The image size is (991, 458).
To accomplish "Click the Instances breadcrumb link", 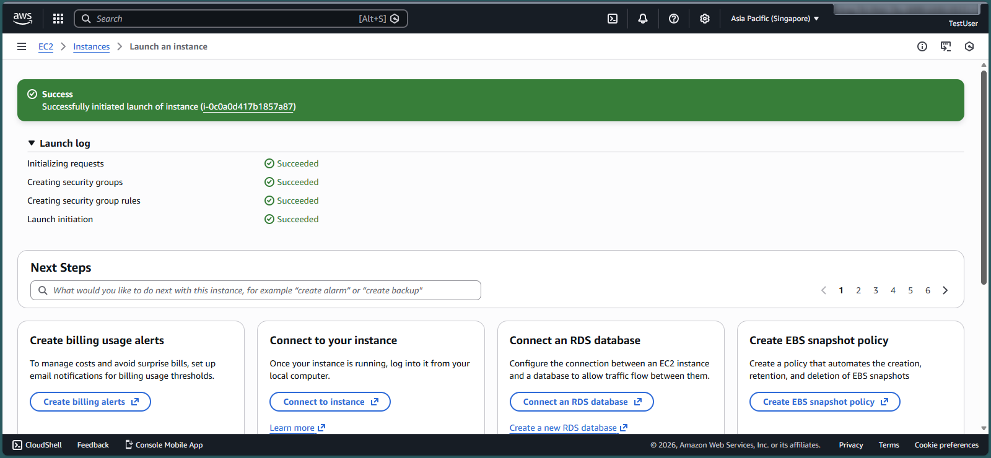I will tap(91, 46).
